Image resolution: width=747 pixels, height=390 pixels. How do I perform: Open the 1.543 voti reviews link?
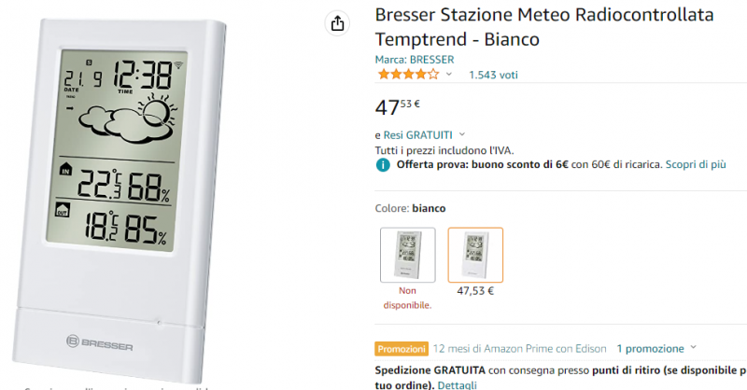pyautogui.click(x=493, y=75)
